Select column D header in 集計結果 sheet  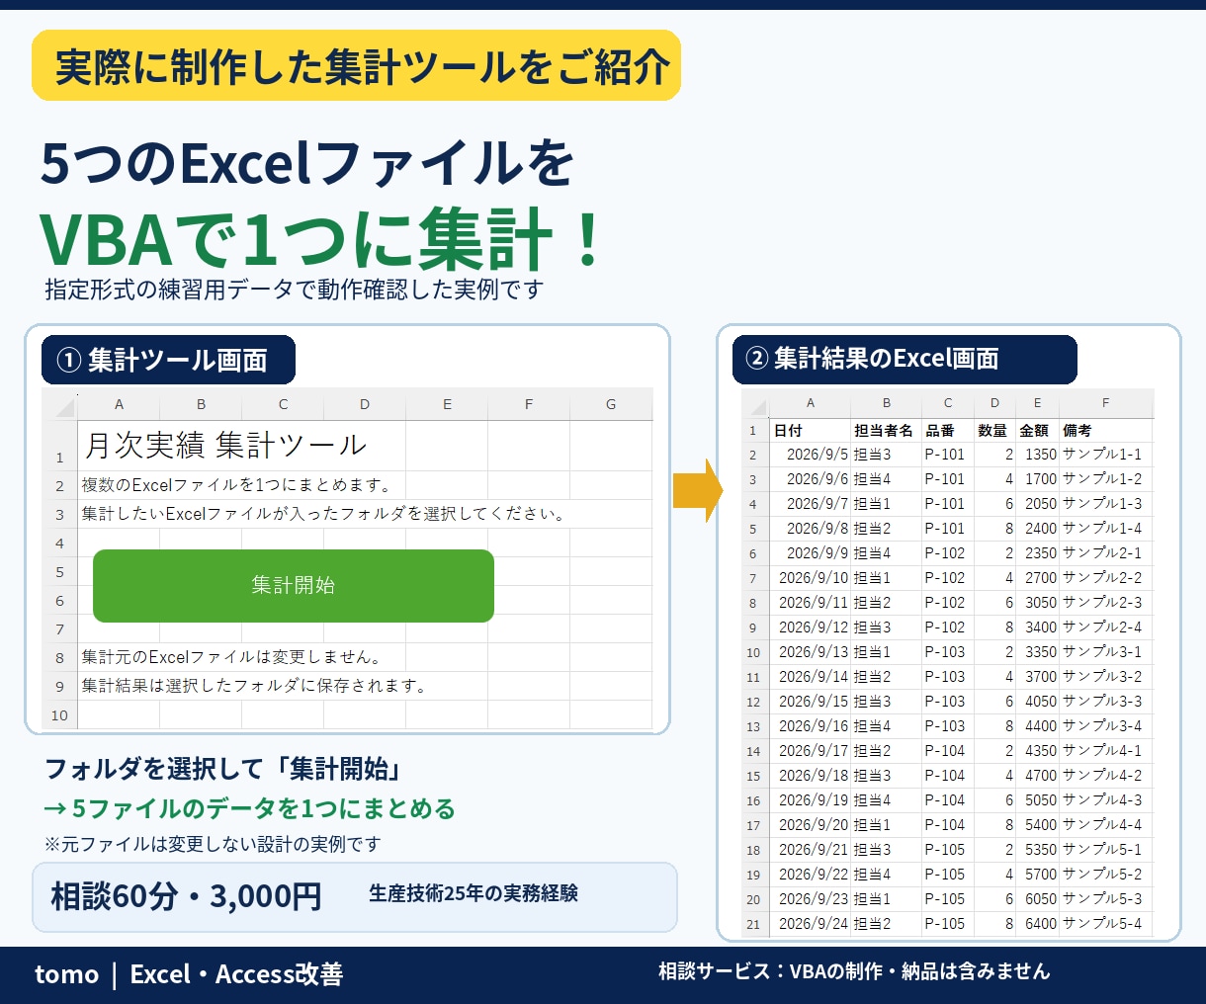coord(994,403)
